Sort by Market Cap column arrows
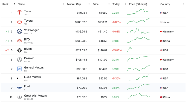Image resolution: width=186 pixels, height=103 pixels. pos(89,4)
